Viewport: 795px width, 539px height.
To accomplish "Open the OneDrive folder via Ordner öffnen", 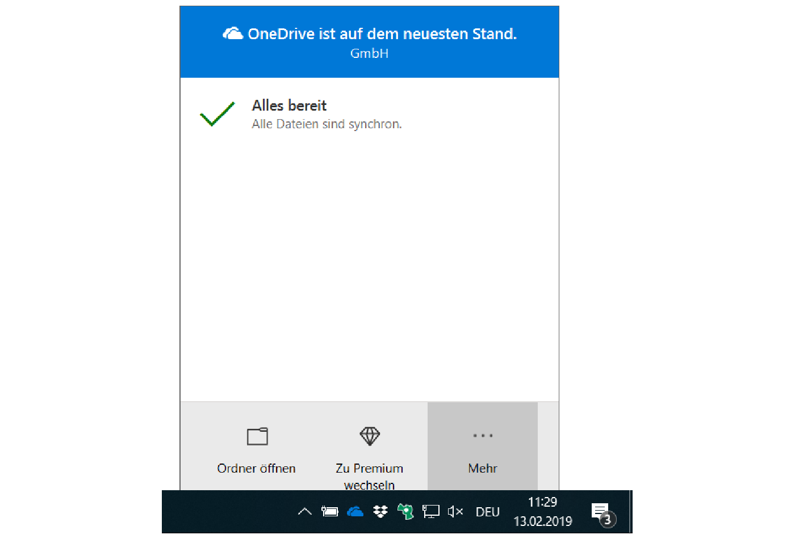I will [256, 447].
